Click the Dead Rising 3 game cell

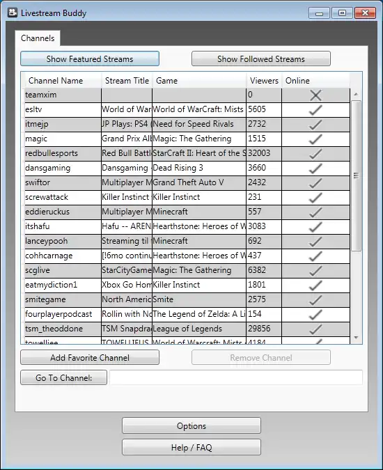(x=199, y=168)
